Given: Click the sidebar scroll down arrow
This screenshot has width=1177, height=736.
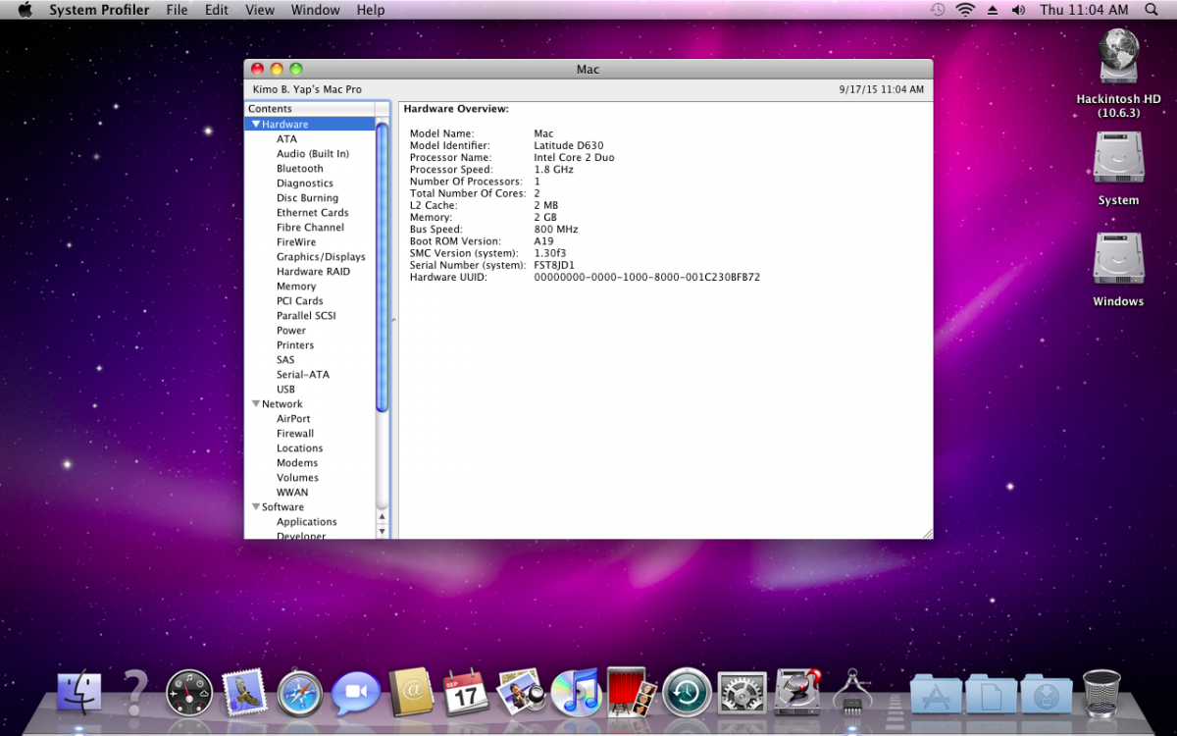Looking at the screenshot, I should (383, 531).
